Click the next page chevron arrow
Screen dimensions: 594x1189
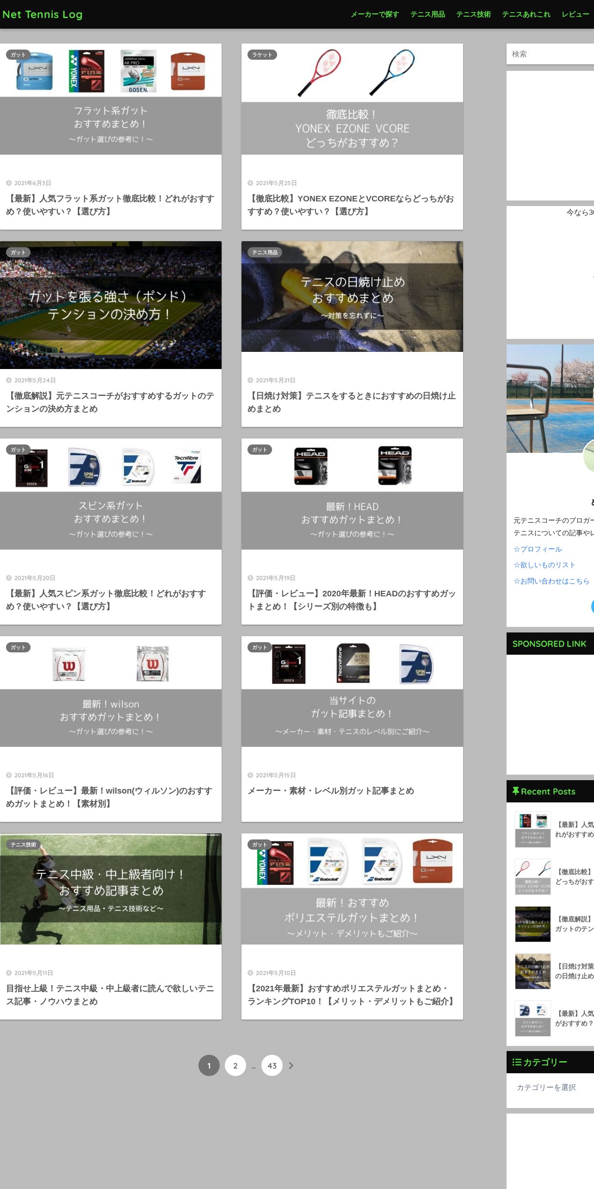point(291,1065)
